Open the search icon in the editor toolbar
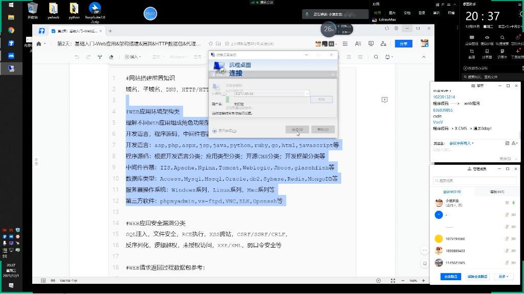 pos(376,57)
